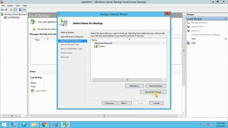Click the Up one level folder icon
This screenshot has height=128, width=228.
click(x=11, y=10)
